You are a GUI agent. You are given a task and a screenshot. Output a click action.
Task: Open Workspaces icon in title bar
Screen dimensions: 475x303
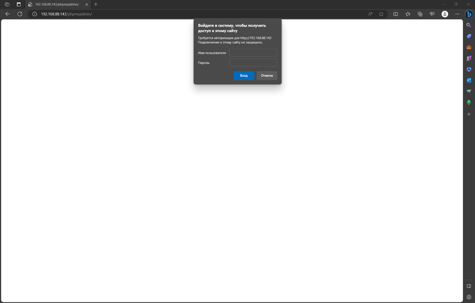[x=7, y=4]
